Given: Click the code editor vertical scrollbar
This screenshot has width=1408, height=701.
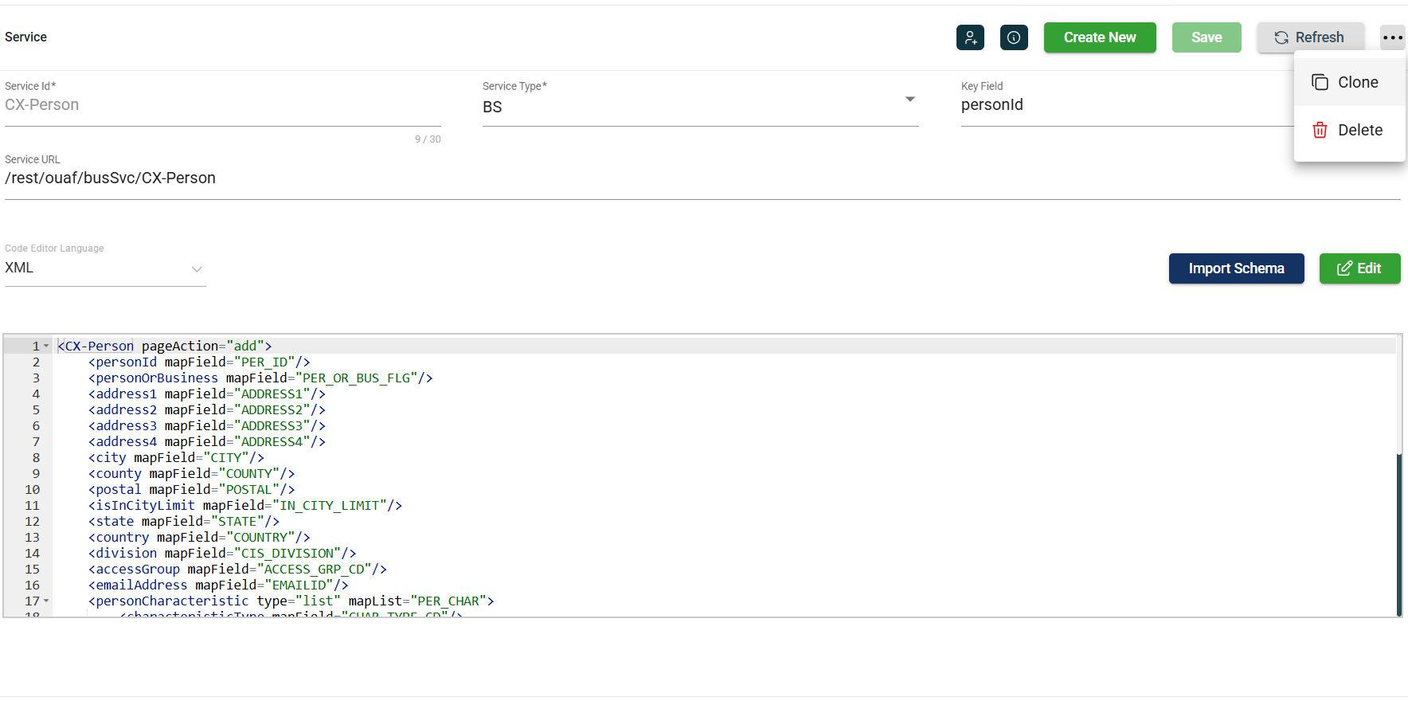Looking at the screenshot, I should point(1398,534).
